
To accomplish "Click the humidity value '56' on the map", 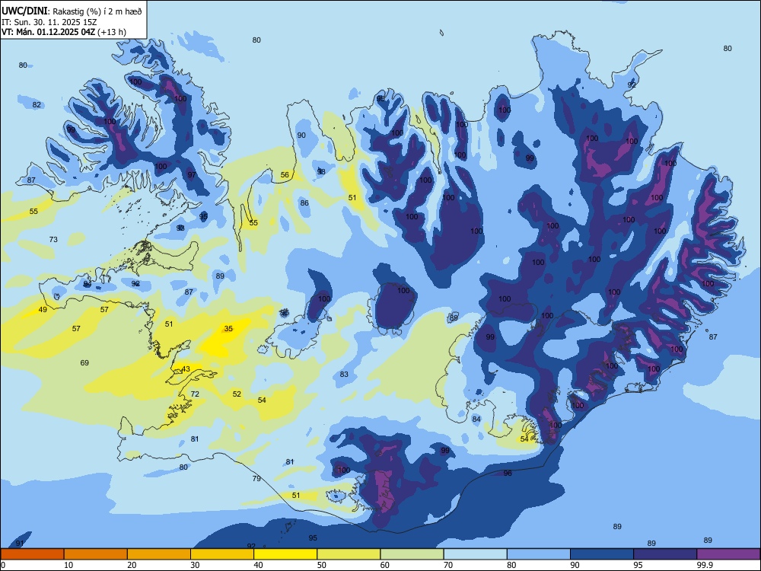I will point(285,175).
